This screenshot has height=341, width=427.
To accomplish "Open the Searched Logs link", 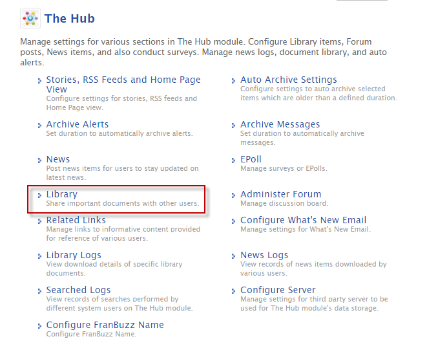I will click(78, 290).
